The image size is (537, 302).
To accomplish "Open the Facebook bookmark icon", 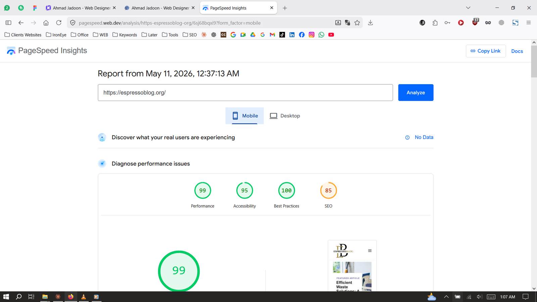I will pyautogui.click(x=302, y=35).
